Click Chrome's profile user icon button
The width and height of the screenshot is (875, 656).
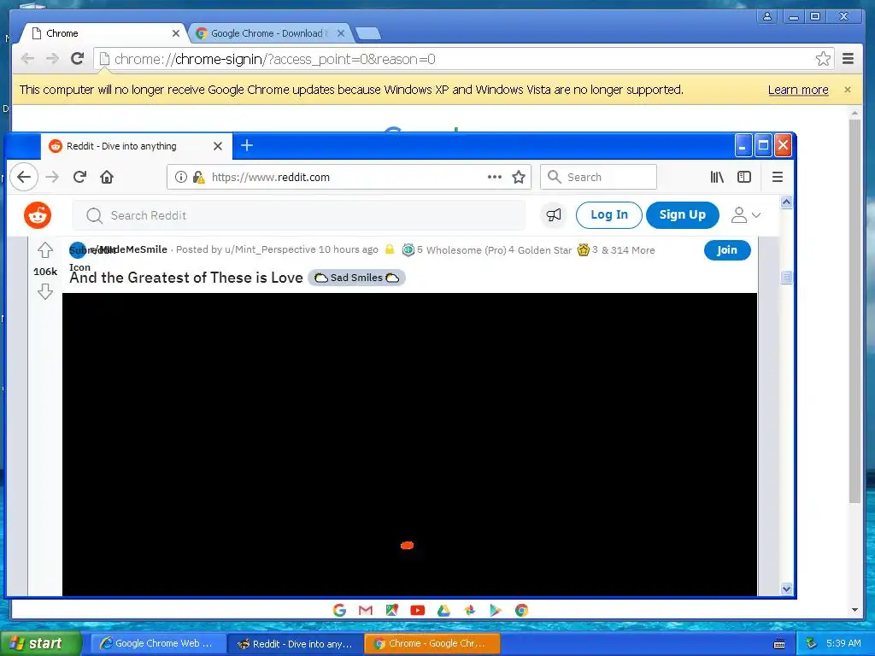tap(767, 16)
